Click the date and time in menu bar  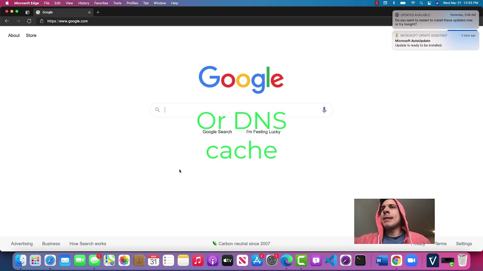click(x=460, y=3)
